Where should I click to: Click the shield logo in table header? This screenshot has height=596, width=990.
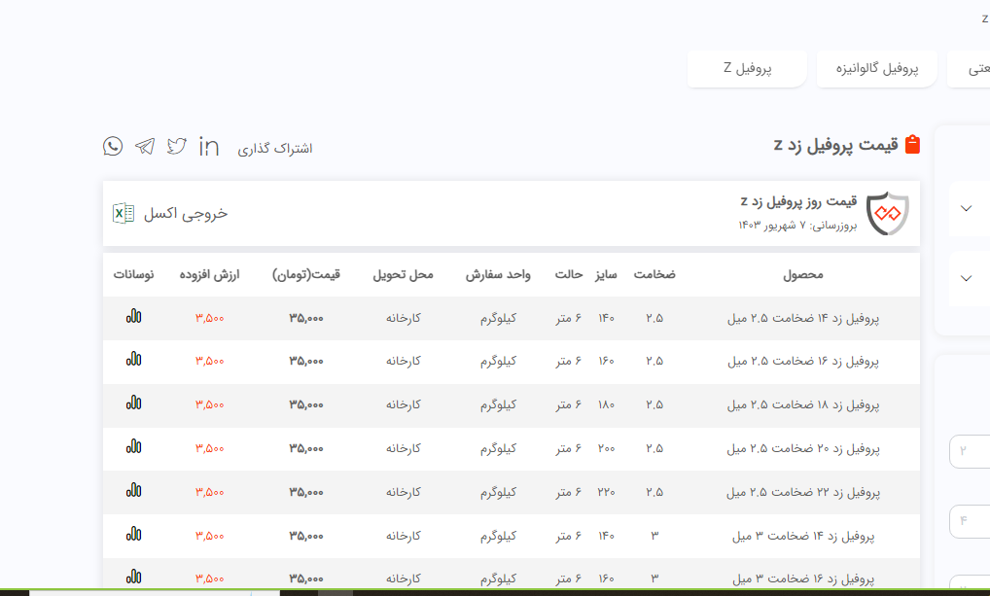point(887,214)
